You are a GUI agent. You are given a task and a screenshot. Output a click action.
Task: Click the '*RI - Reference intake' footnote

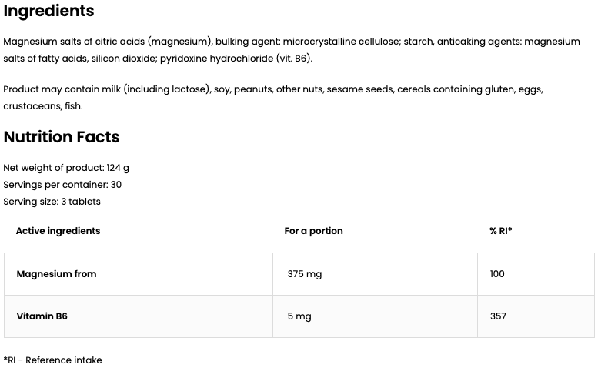(x=52, y=360)
